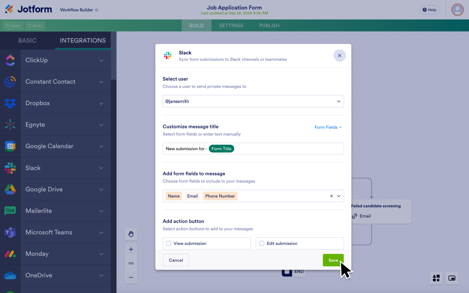The height and width of the screenshot is (293, 469).
Task: Expand the Microsoft Teams row chevron
Action: [101, 233]
